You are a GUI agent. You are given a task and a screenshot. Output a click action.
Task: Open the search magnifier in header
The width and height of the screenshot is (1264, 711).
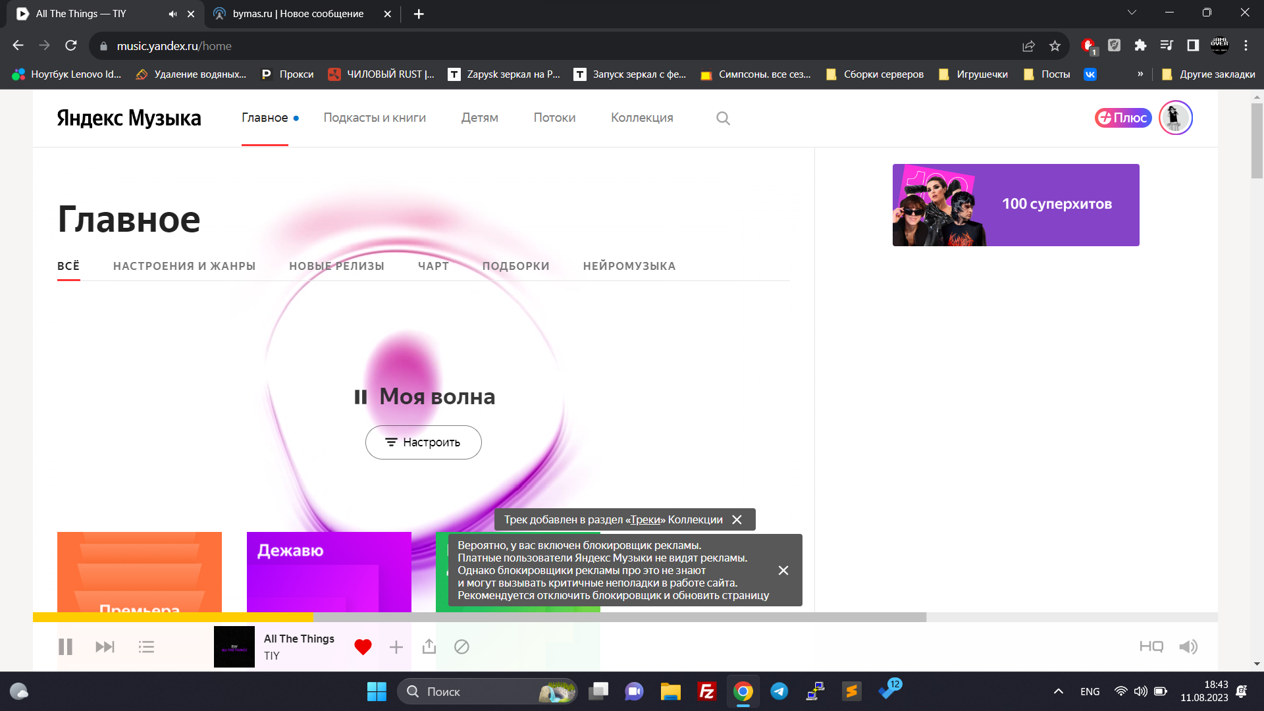point(723,118)
